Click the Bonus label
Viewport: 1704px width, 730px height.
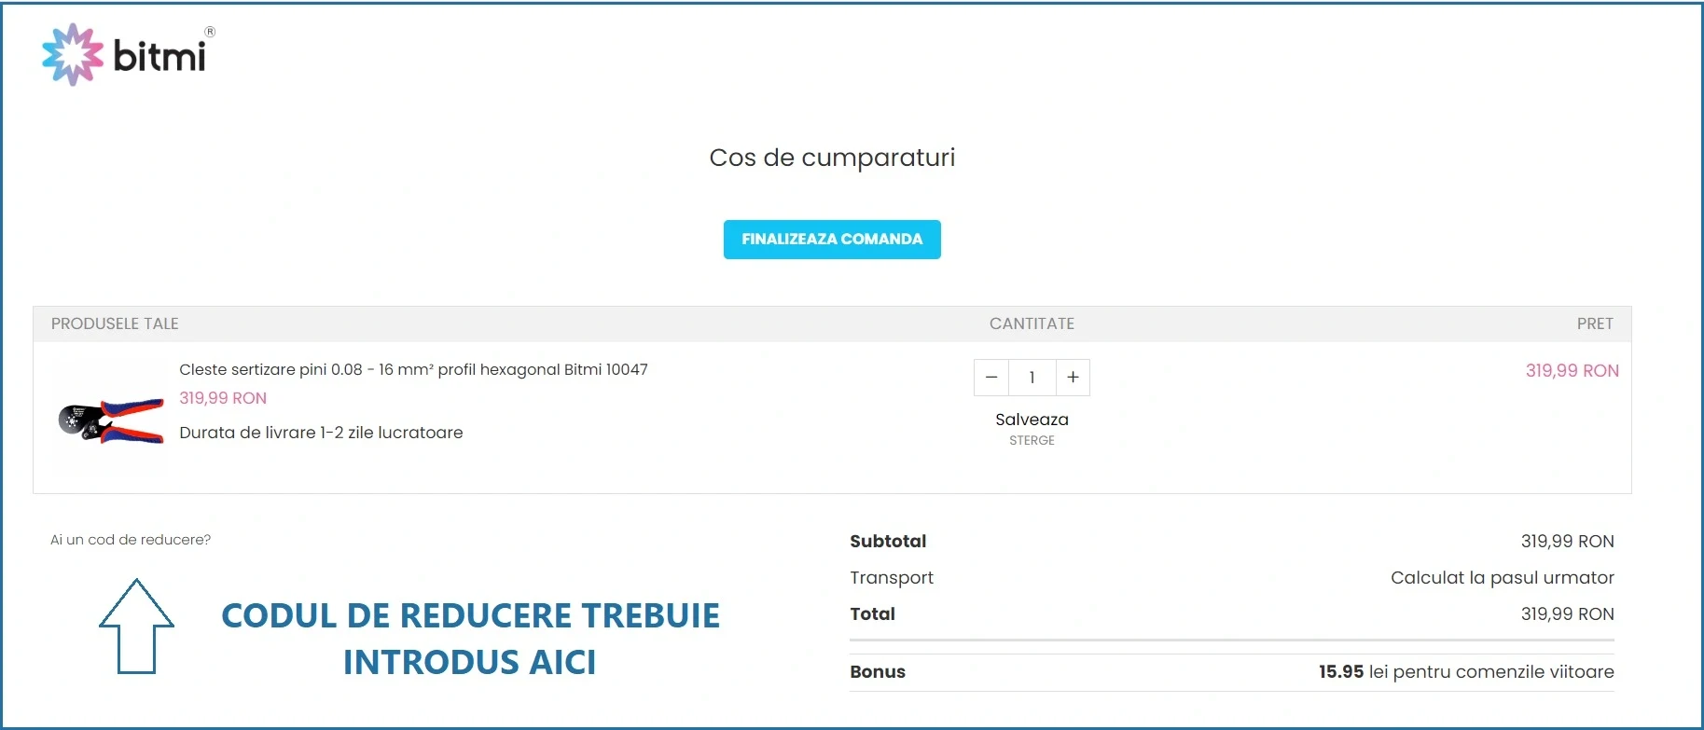point(878,671)
